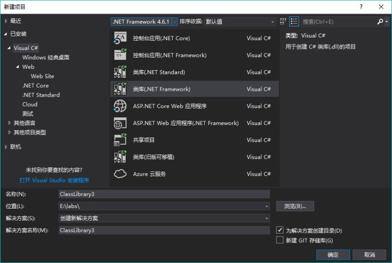Collapse the 已安装 tree section

6,34
